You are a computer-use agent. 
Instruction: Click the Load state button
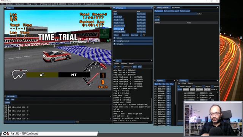pos(134,35)
